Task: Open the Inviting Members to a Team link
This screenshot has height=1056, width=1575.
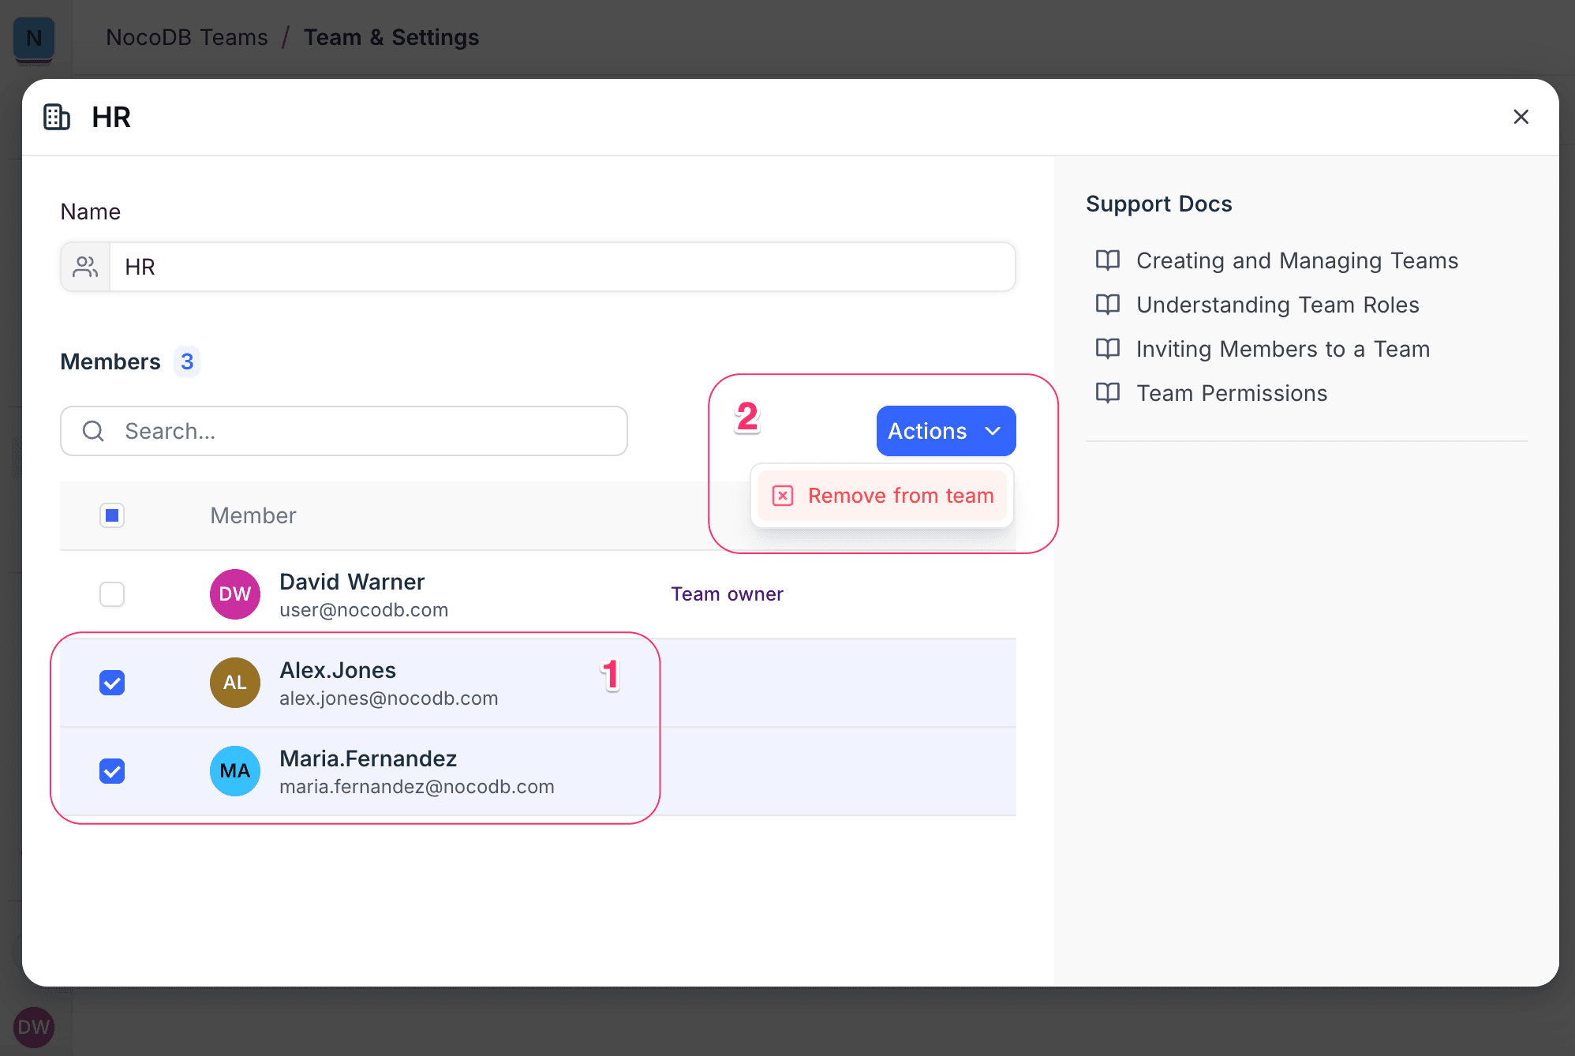Action: tap(1282, 348)
